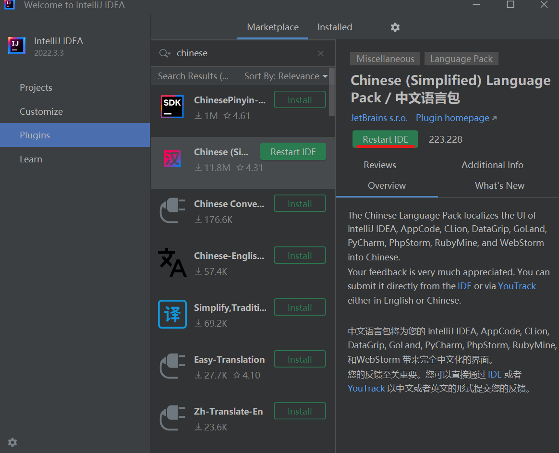This screenshot has height=453, width=559.
Task: Click the search magnifier icon
Action: (164, 53)
